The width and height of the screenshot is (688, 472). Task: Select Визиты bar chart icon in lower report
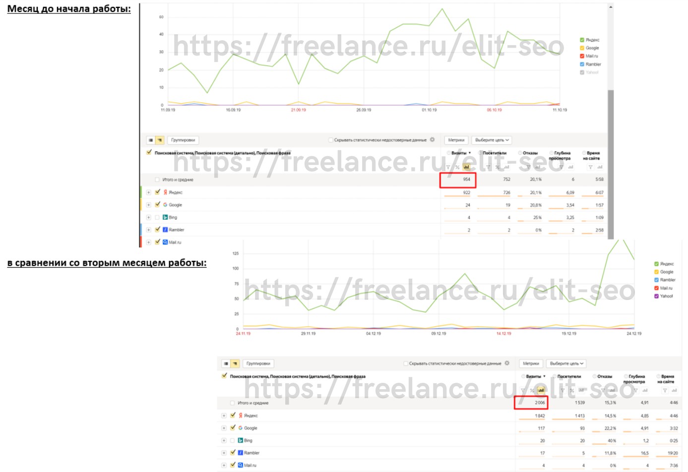pyautogui.click(x=541, y=391)
